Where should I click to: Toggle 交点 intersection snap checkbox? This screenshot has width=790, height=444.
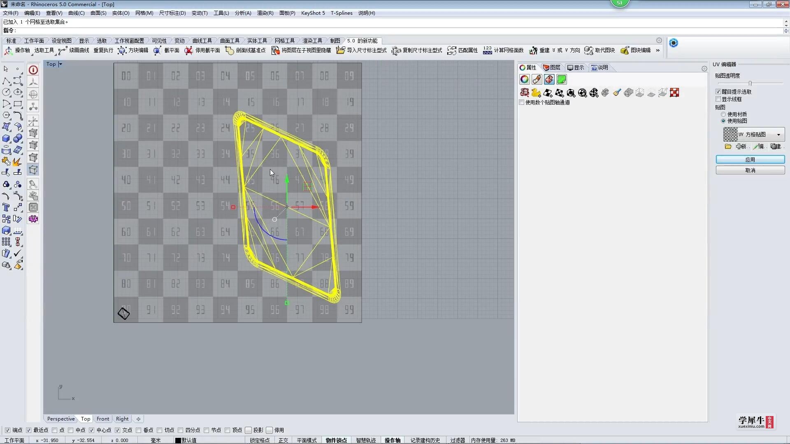(117, 430)
